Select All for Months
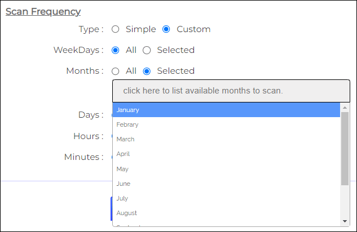The height and width of the screenshot is (232, 357). (116, 71)
